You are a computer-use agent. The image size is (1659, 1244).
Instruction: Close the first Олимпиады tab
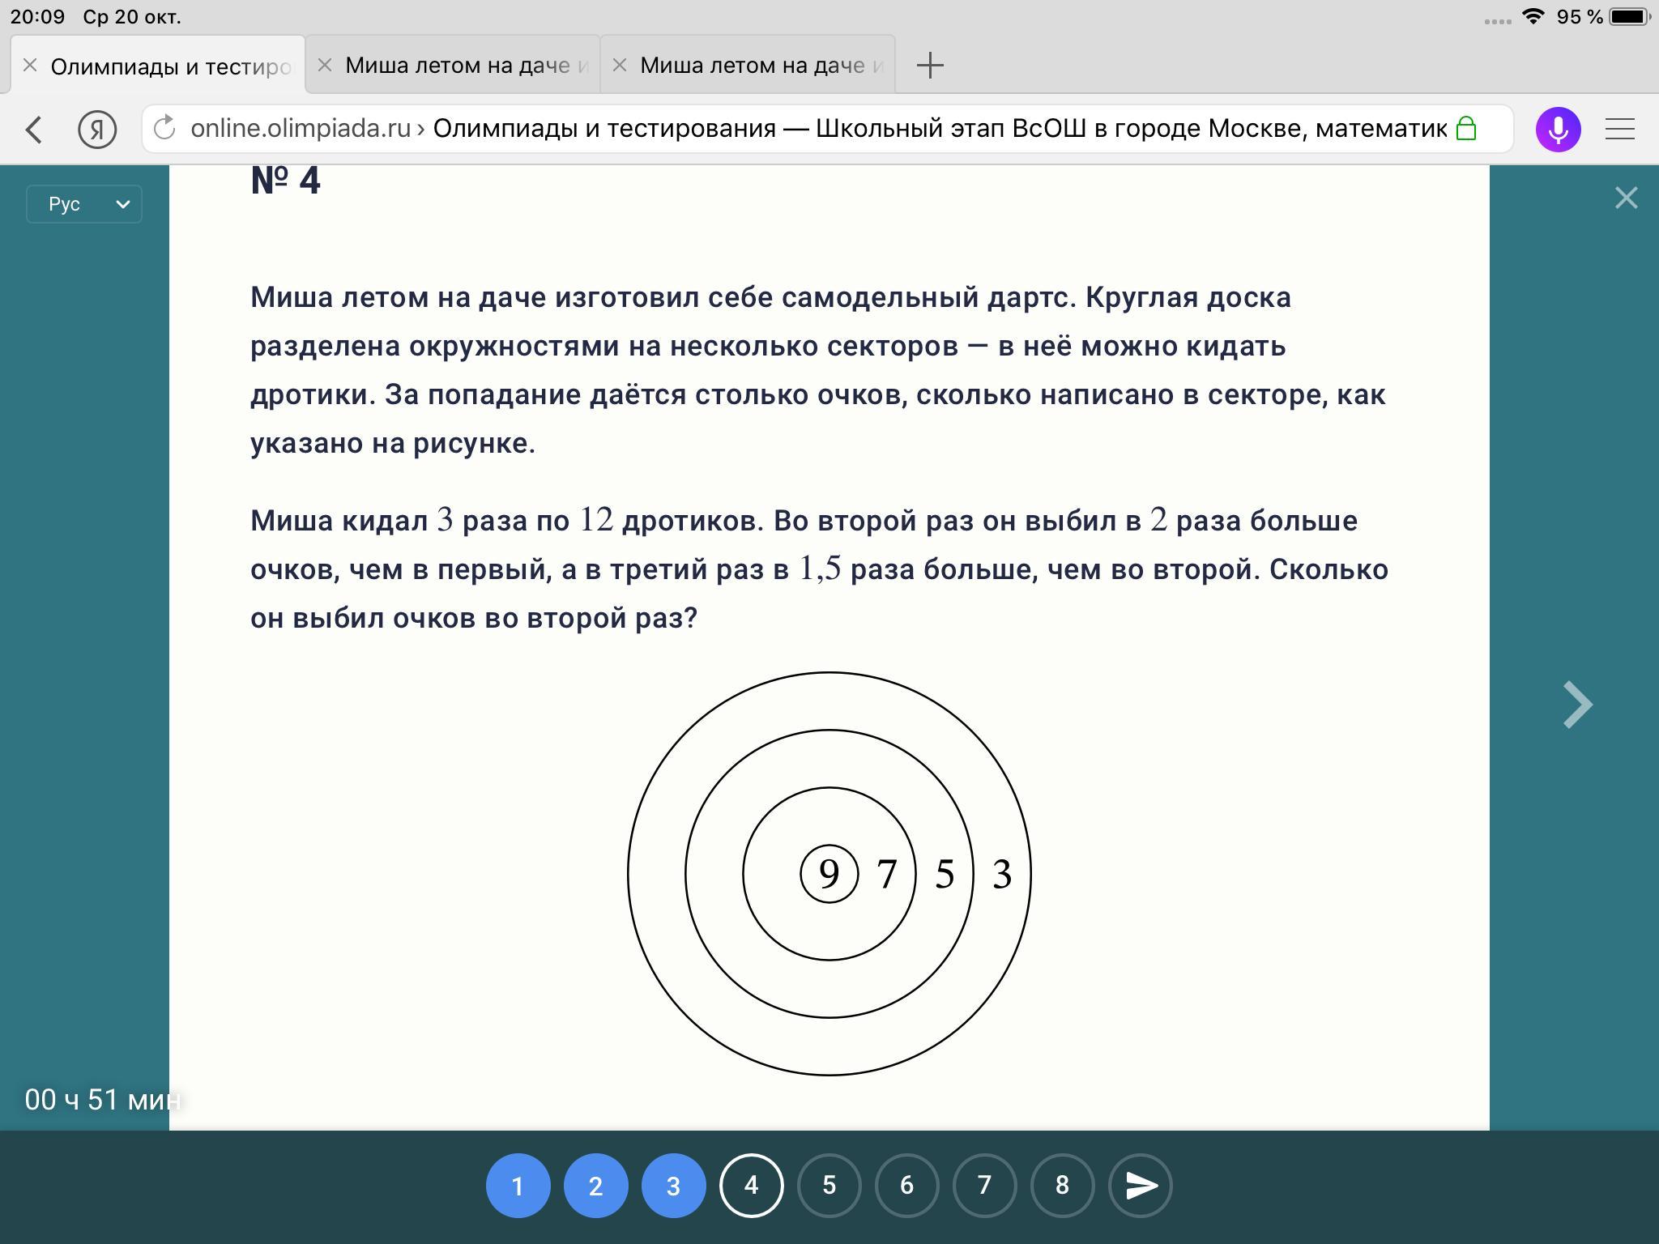(30, 66)
